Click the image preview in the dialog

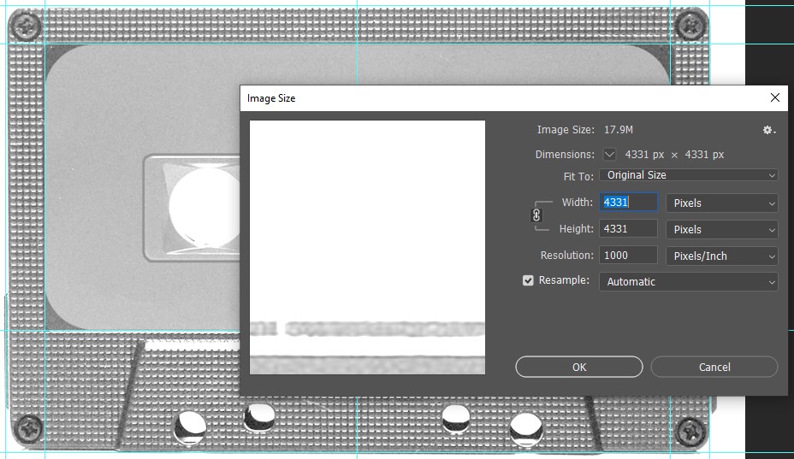[367, 247]
